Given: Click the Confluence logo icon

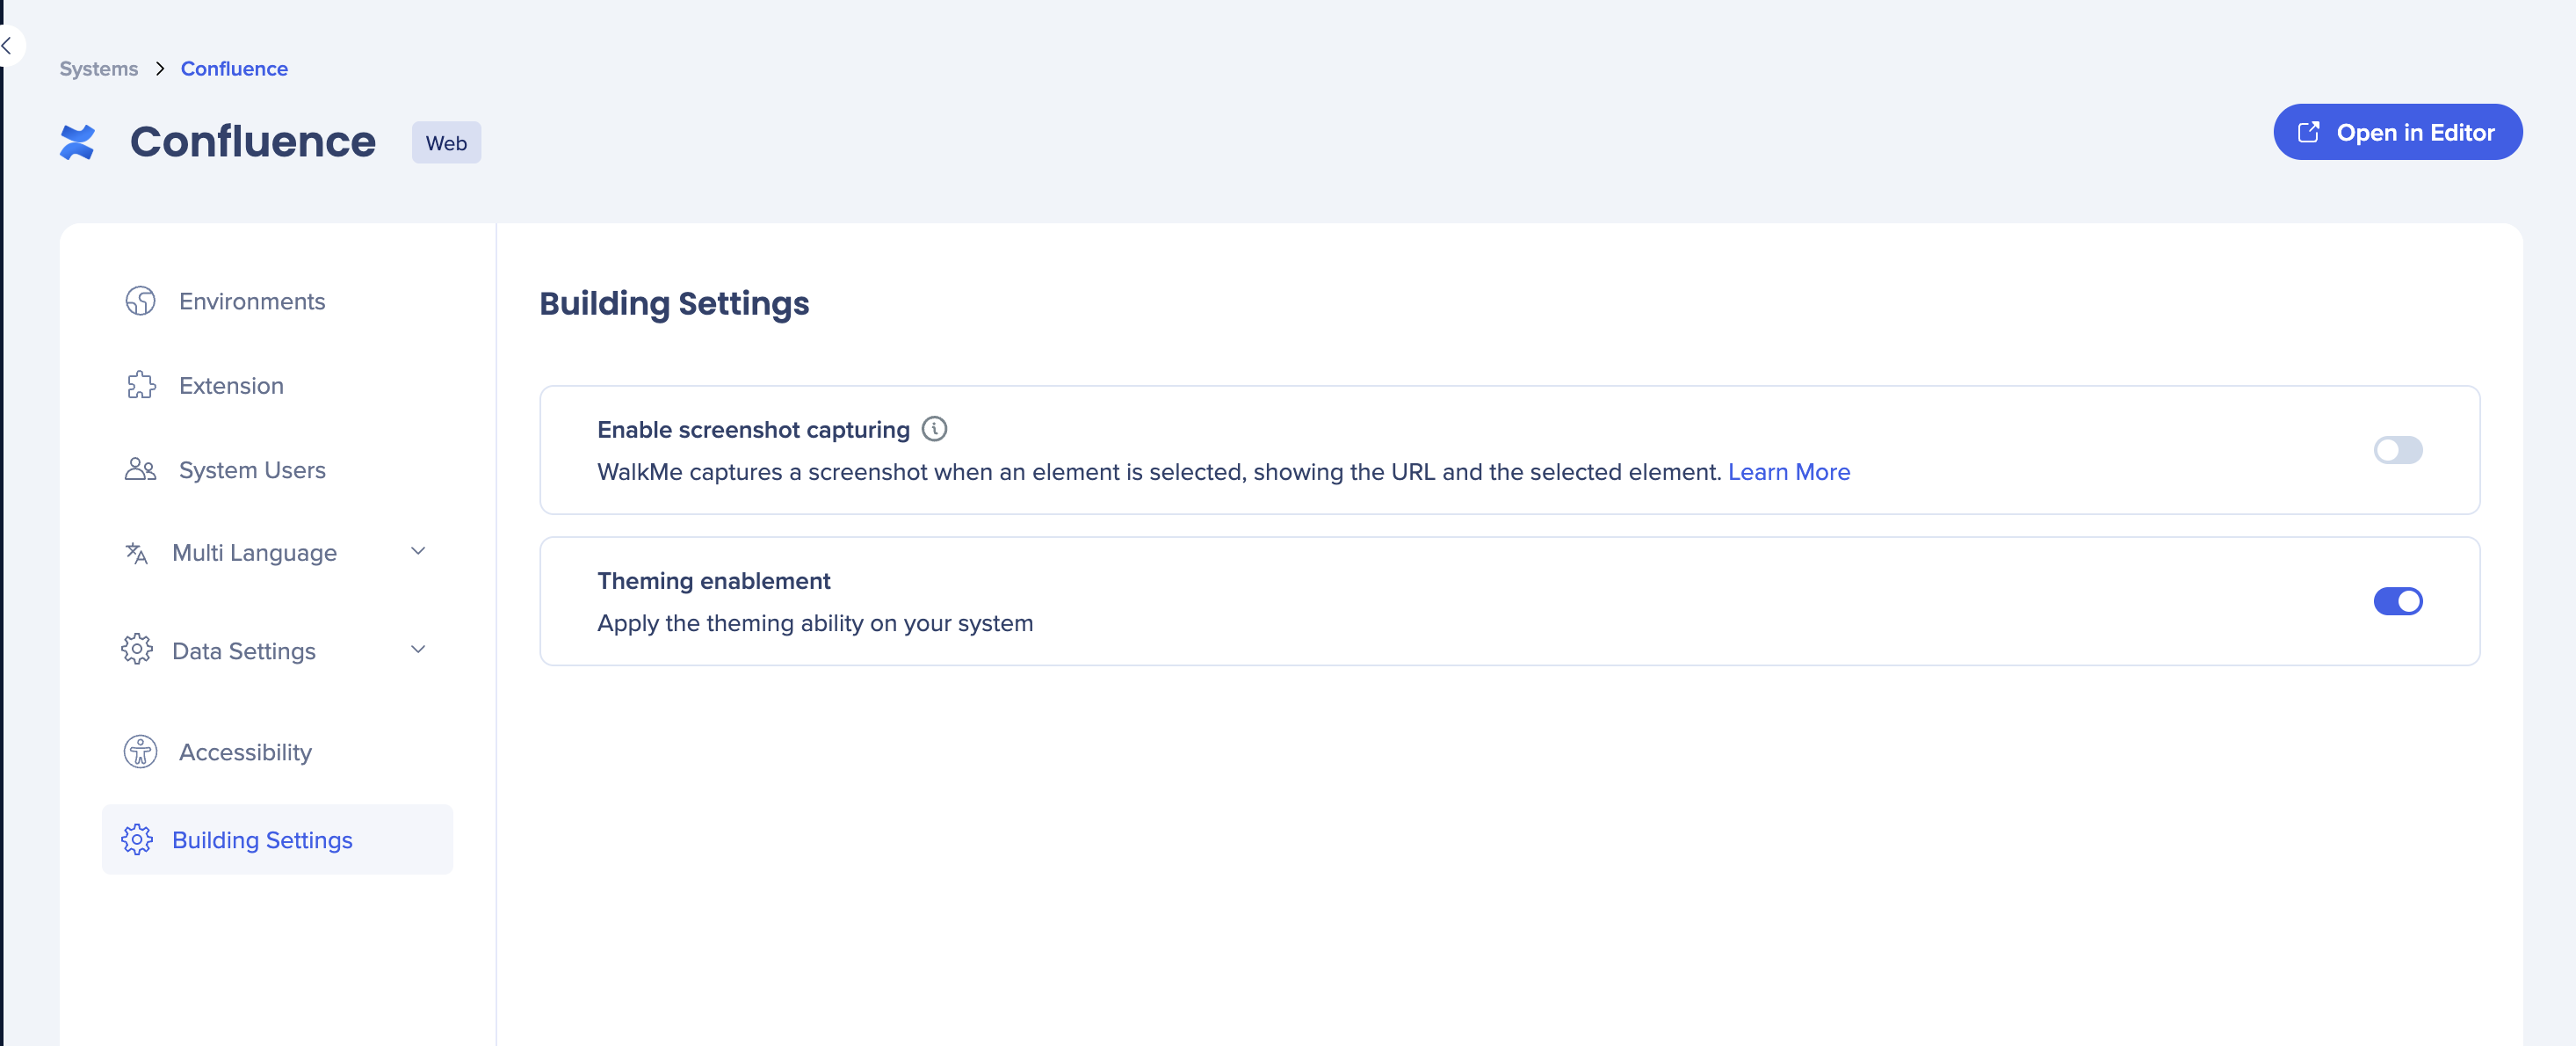Looking at the screenshot, I should (77, 142).
